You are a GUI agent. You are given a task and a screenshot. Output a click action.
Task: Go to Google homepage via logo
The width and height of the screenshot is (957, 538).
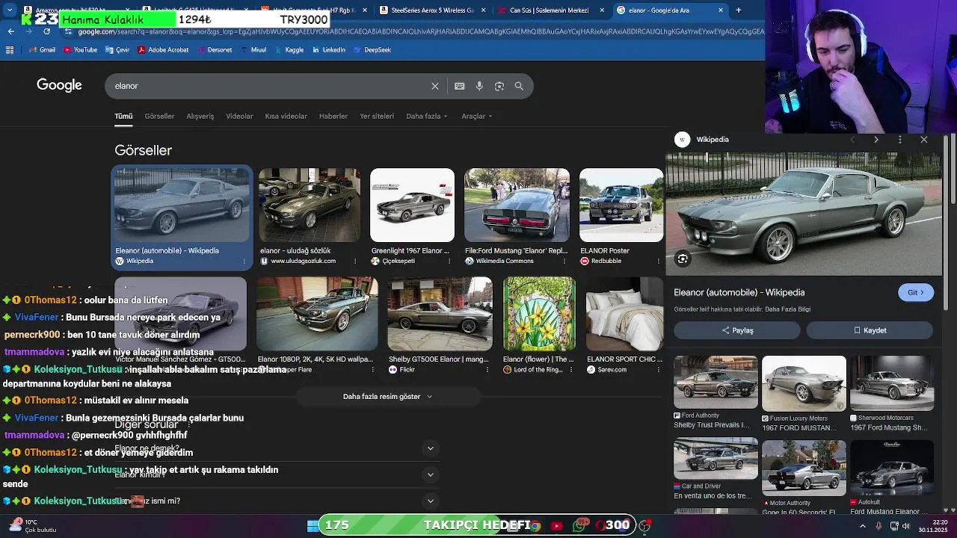coord(59,85)
